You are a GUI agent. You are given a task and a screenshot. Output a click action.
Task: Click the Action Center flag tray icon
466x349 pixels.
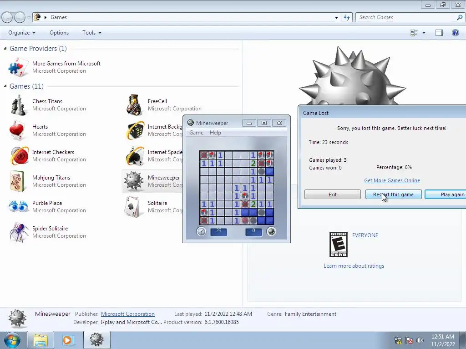[409, 340]
